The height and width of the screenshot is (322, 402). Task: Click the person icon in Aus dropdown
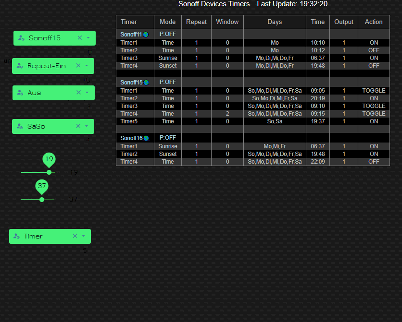coord(20,93)
